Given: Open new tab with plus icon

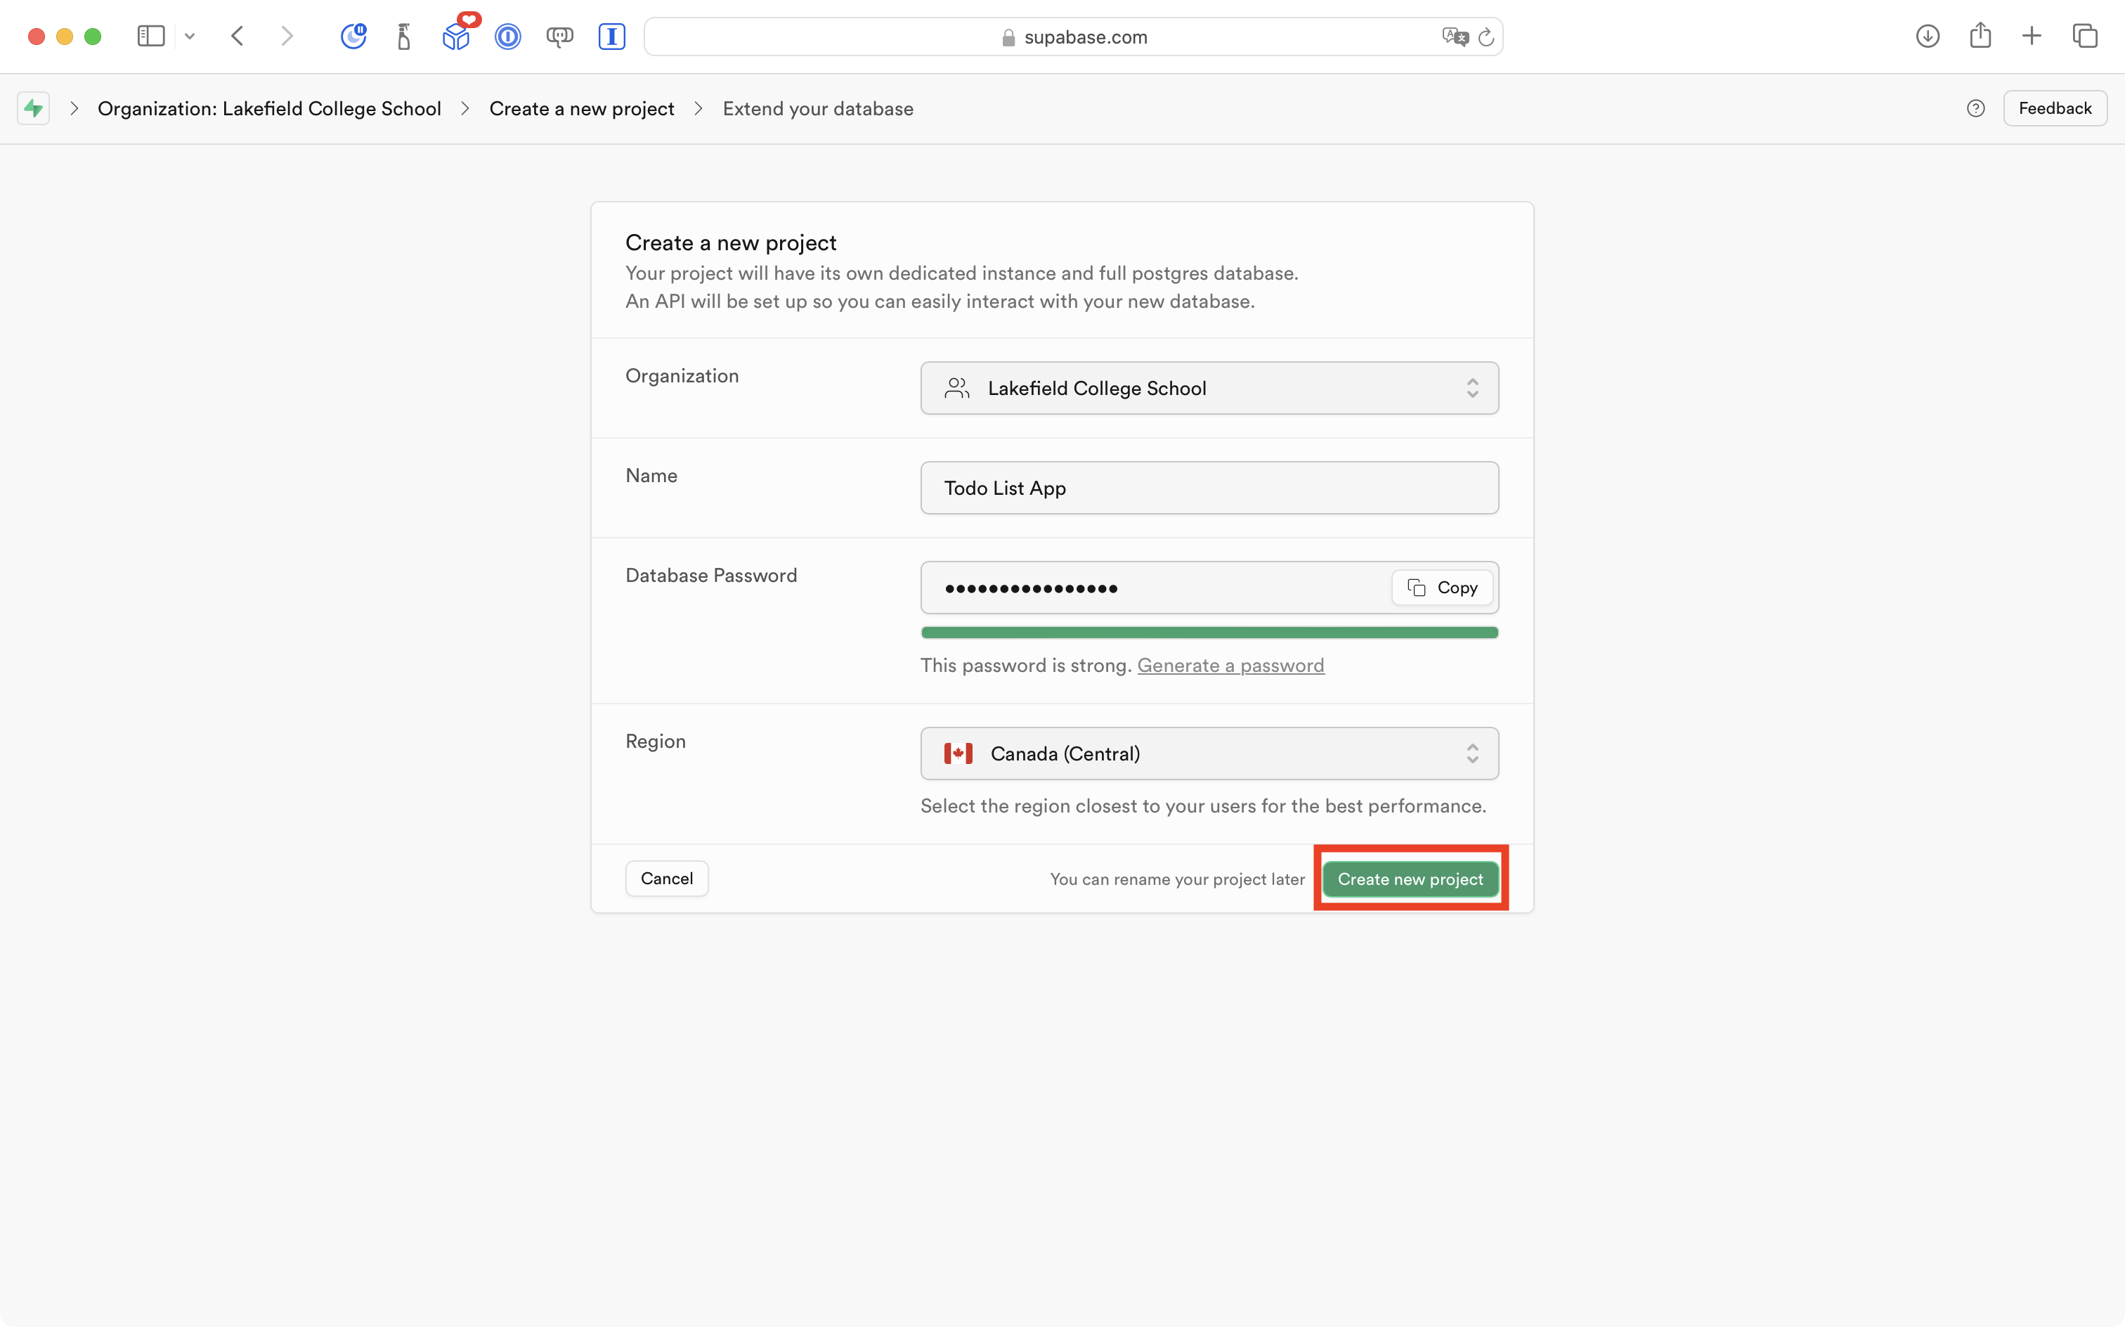Looking at the screenshot, I should [x=2032, y=36].
